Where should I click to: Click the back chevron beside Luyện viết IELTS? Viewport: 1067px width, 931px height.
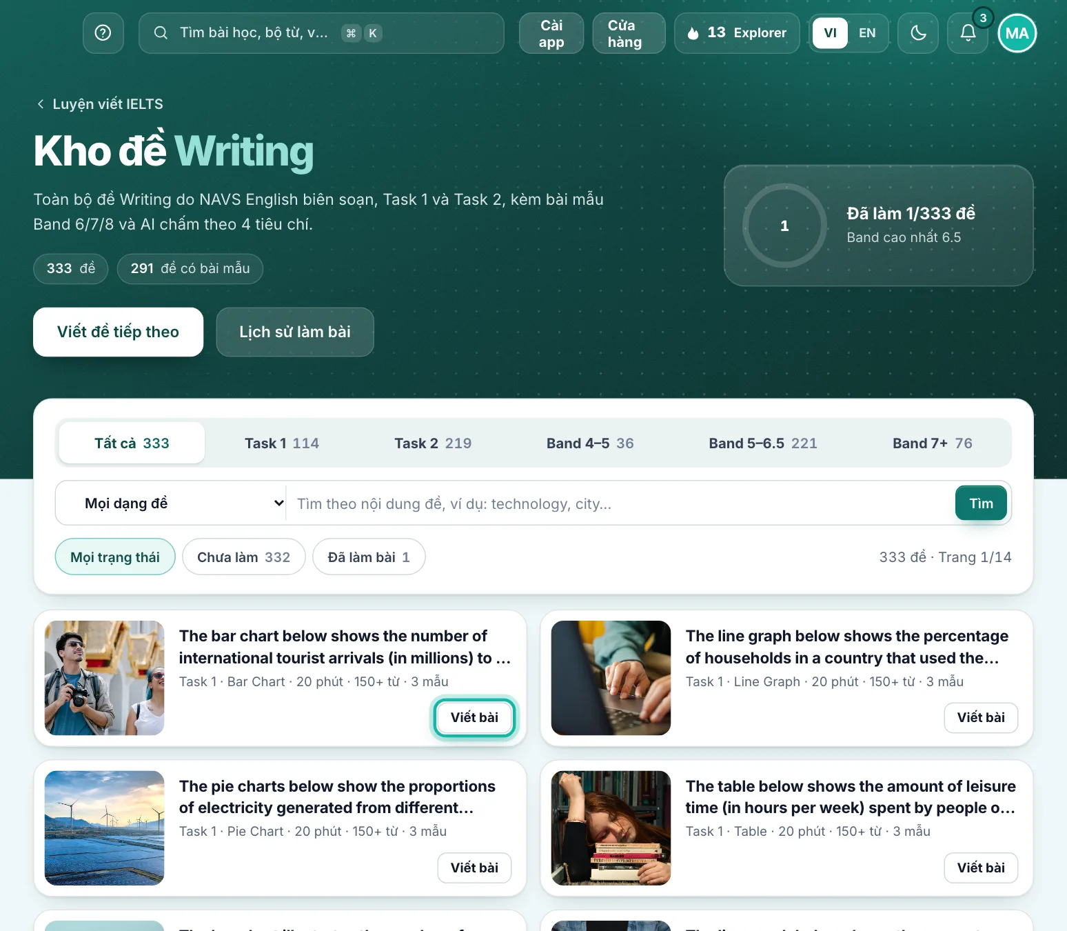click(41, 104)
